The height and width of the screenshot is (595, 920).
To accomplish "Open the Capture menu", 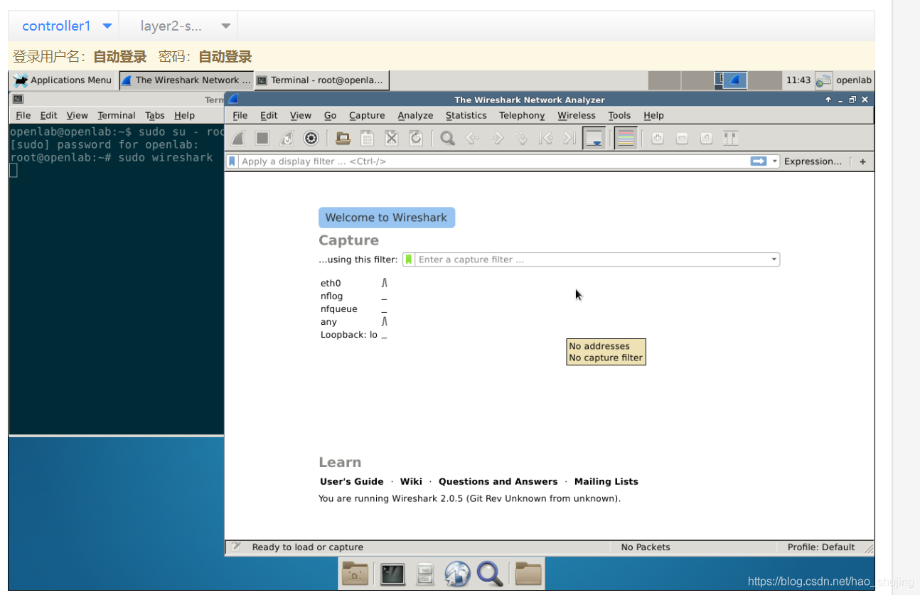I will [367, 115].
